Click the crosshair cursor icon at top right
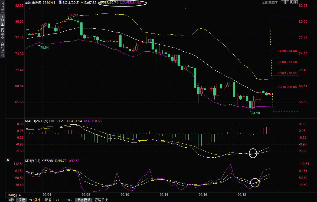This screenshot has height=202, width=317. 283,2
